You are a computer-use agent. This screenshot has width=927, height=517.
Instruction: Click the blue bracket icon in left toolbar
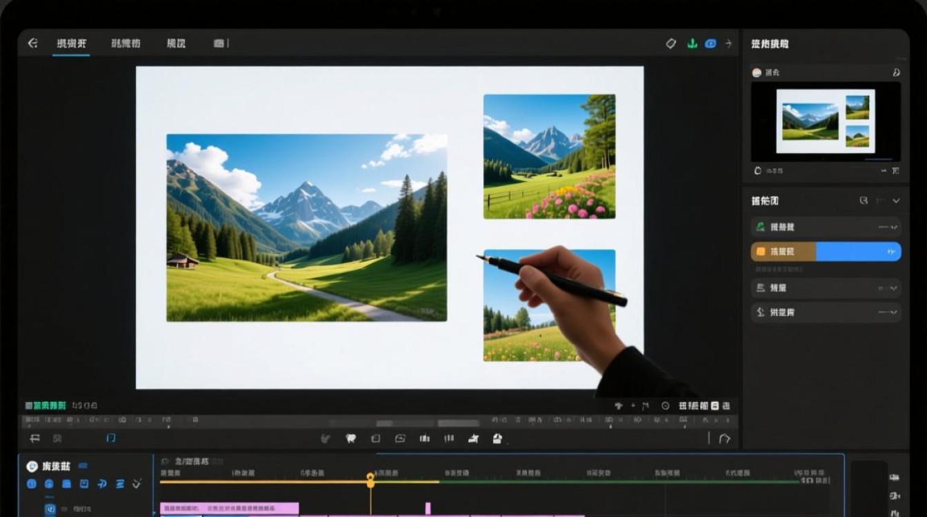(111, 438)
